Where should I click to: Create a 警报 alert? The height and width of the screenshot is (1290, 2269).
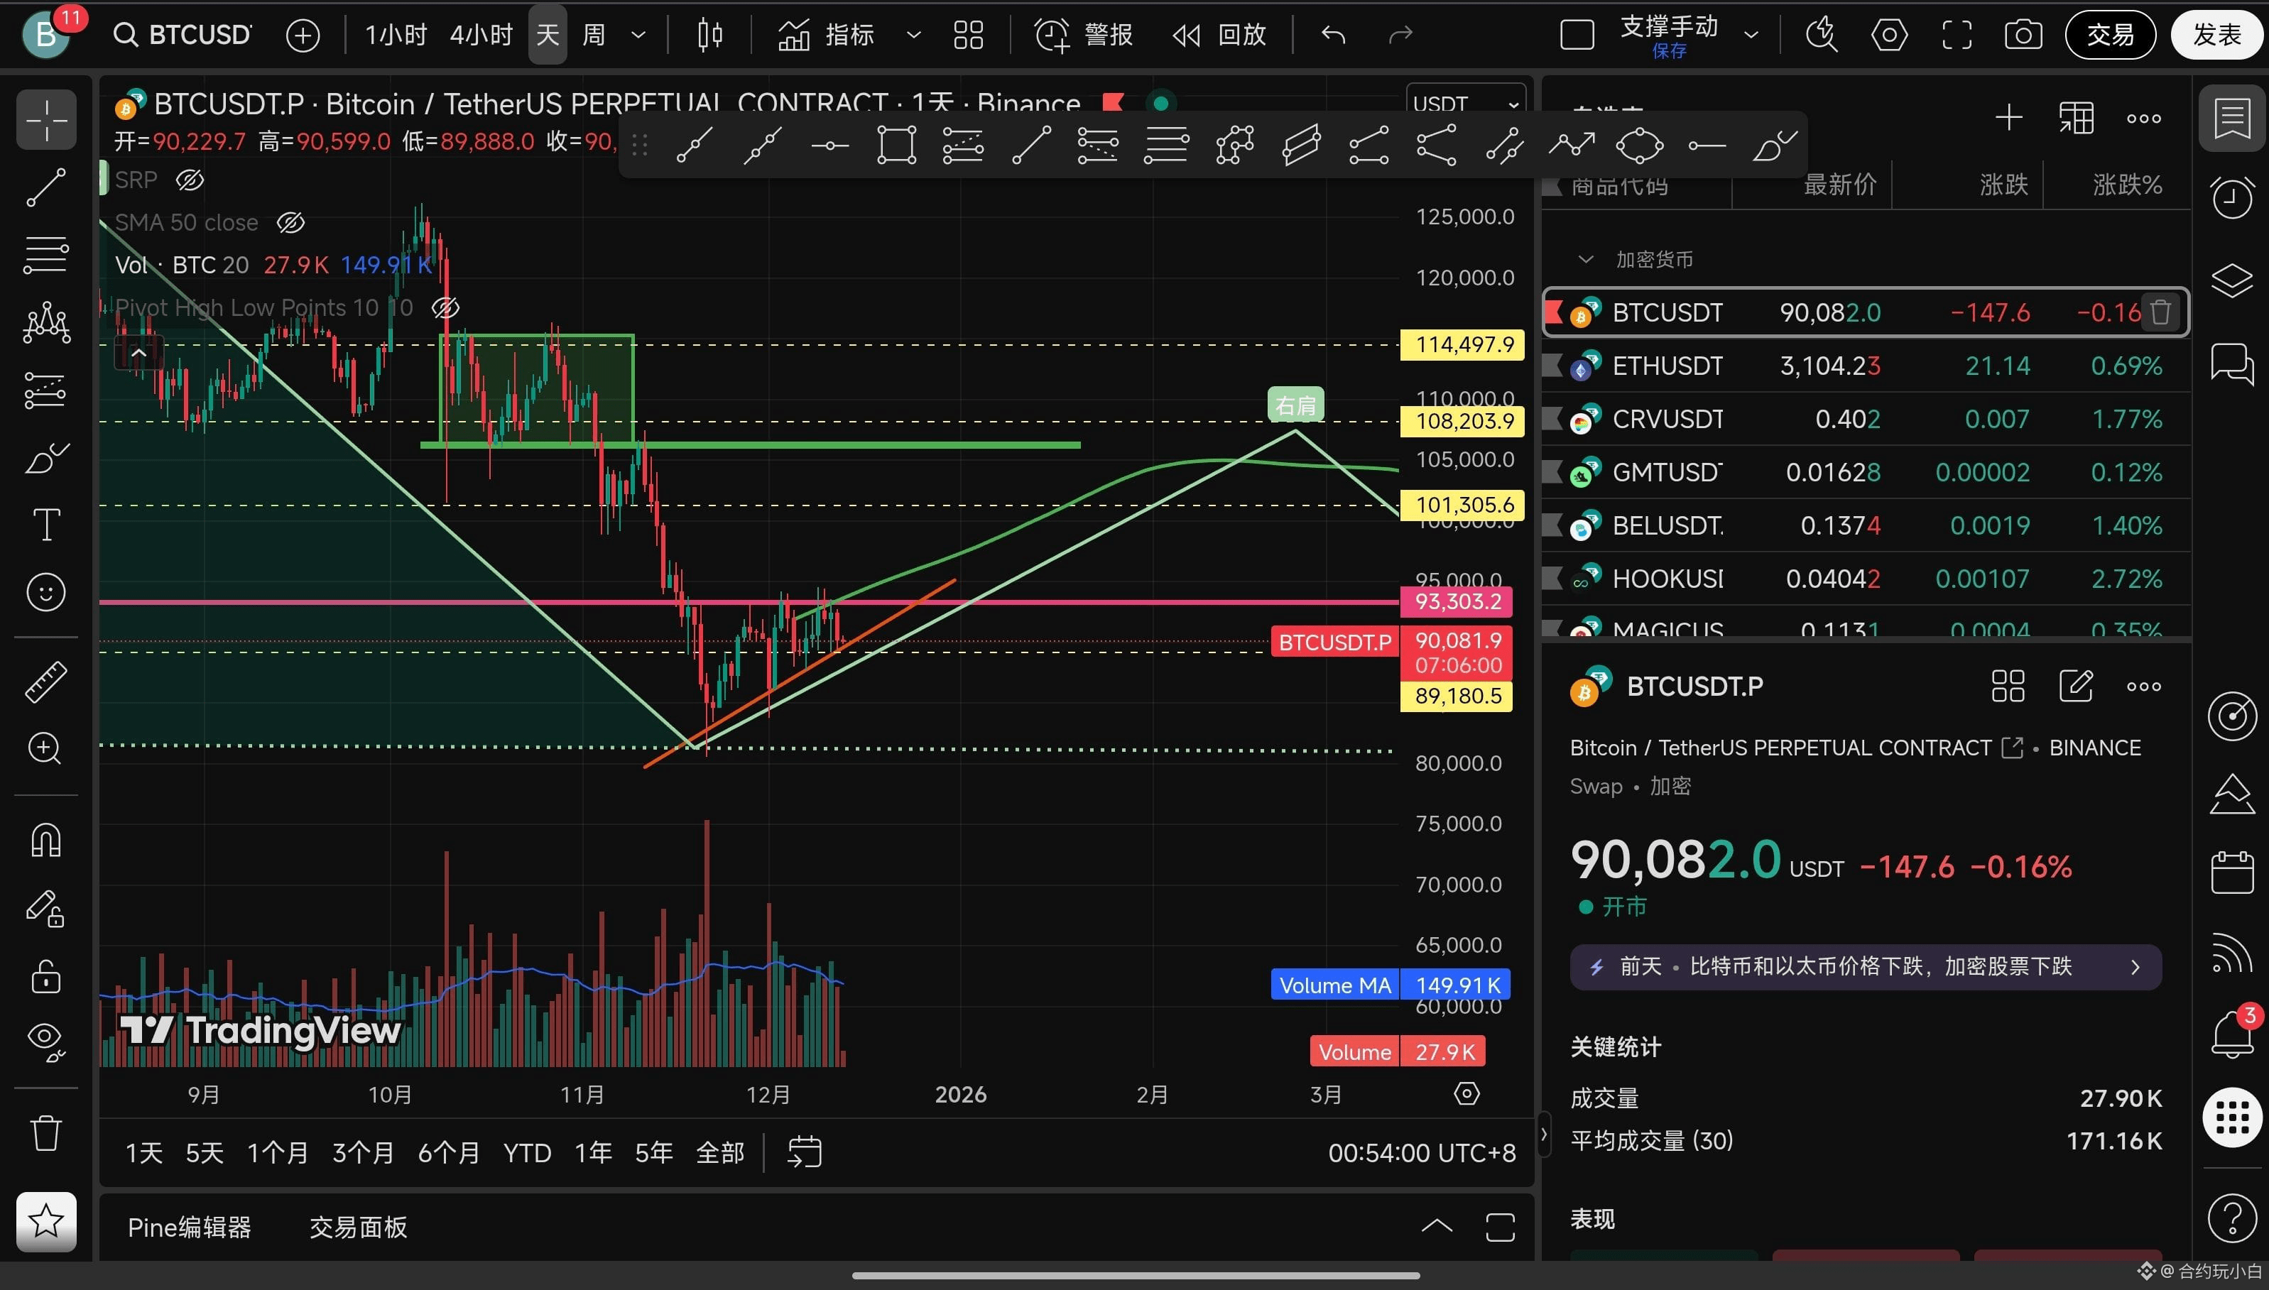click(x=1084, y=35)
